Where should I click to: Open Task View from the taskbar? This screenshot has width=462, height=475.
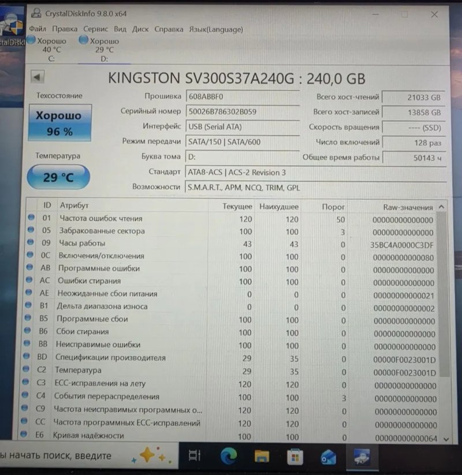click(x=195, y=456)
